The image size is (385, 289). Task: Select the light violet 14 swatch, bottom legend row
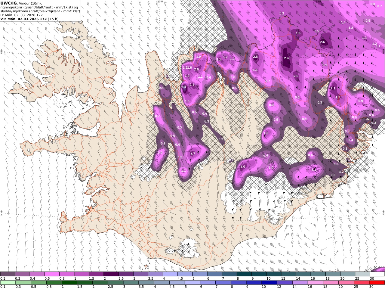click(300, 282)
